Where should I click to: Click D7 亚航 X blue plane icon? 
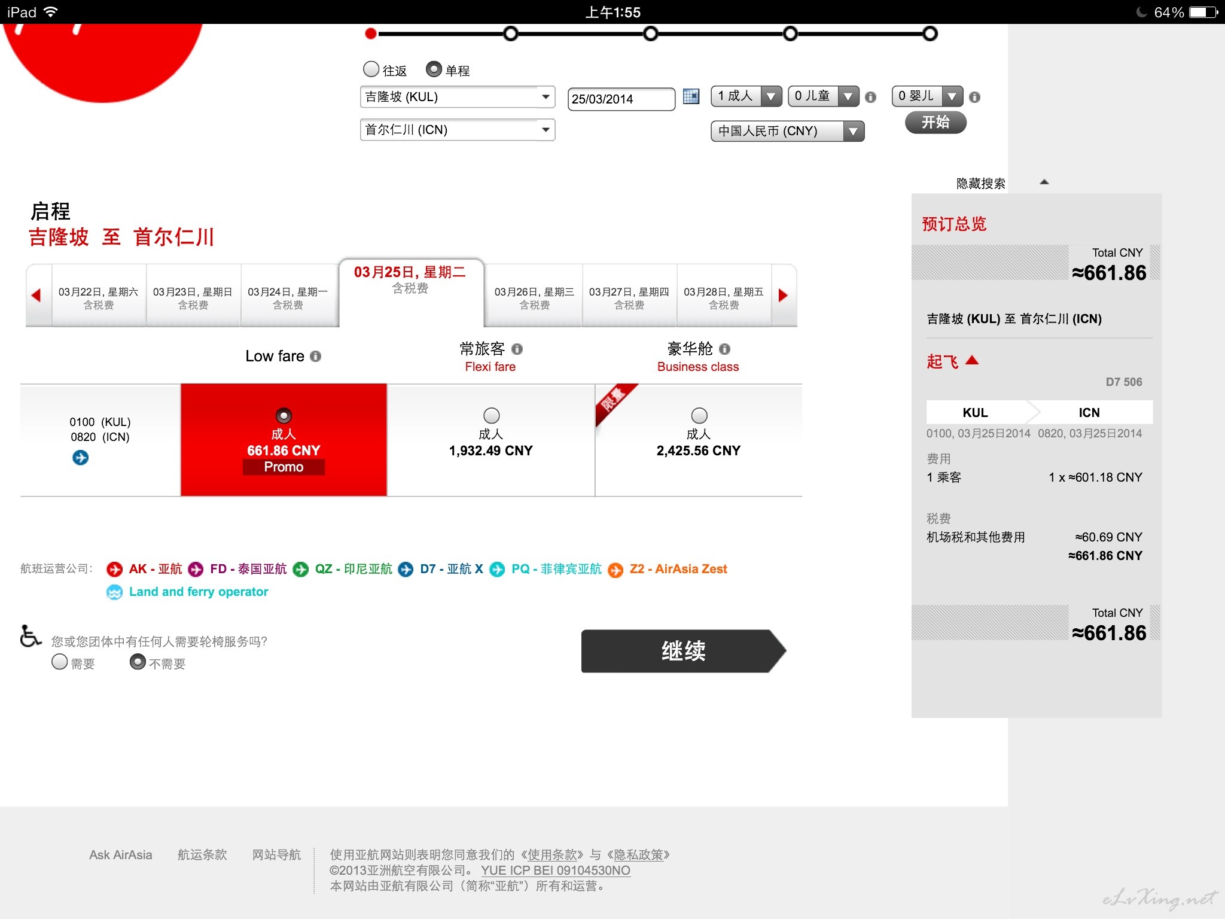[x=406, y=569]
